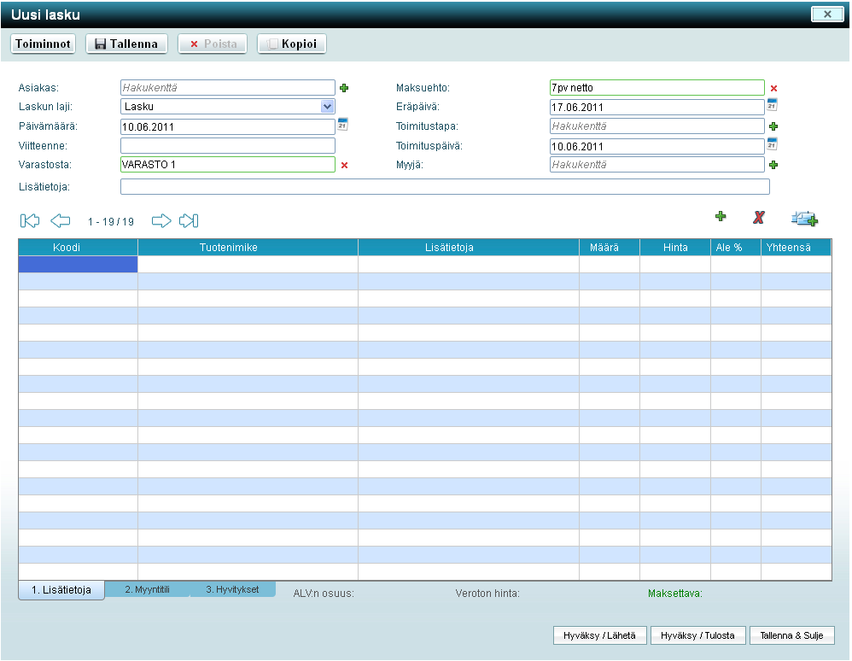852x661 pixels.
Task: Select the highlighted first Koodi cell
Action: (78, 264)
